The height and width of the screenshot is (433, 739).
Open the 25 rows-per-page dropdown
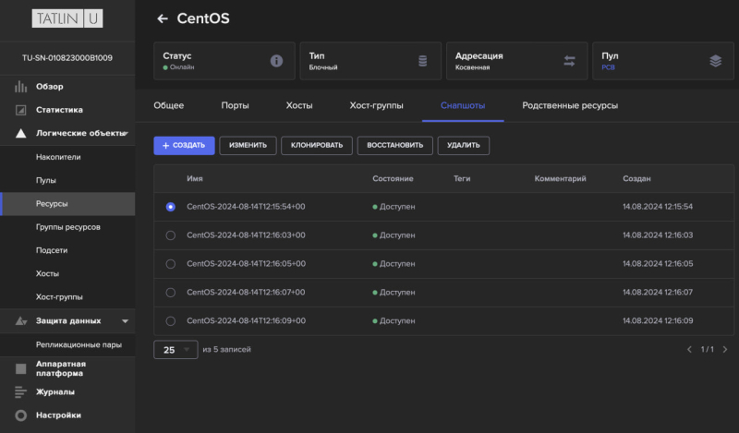[x=176, y=350]
